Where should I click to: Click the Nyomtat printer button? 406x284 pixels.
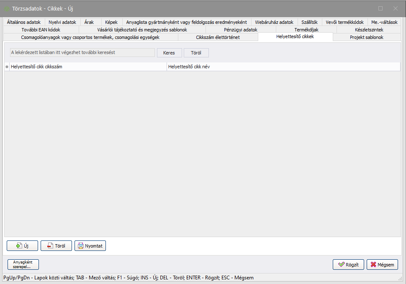tap(90, 246)
